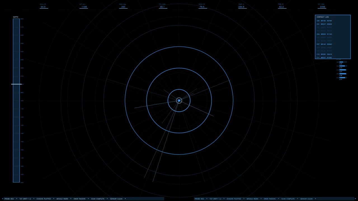Select contact C10 BR290 R0416
The image size is (358, 201).
tap(324, 54)
